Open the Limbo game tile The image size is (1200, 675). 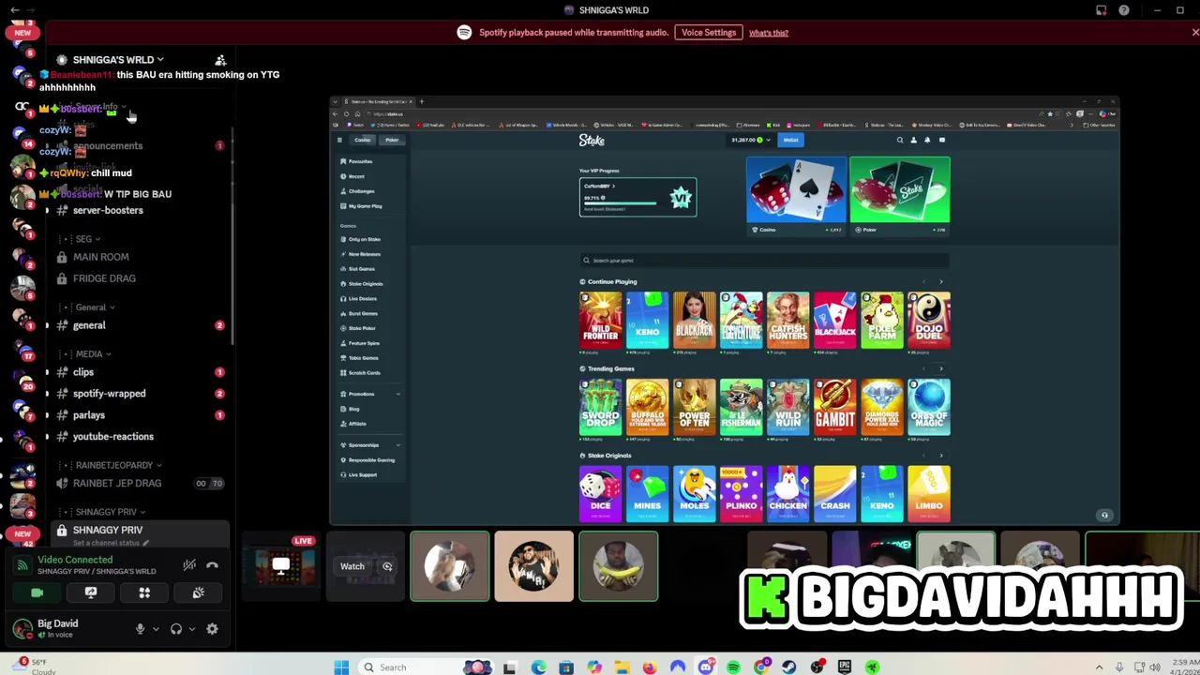coord(929,493)
